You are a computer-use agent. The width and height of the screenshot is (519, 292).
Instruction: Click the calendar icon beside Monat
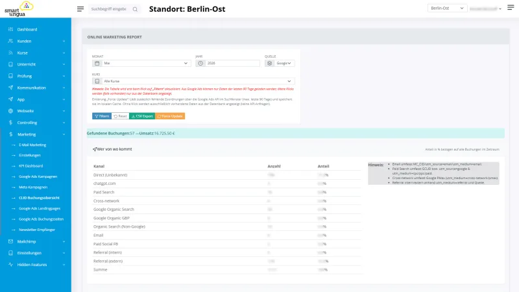coord(97,63)
